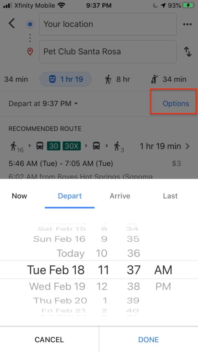Tap the CANCEL button
This screenshot has width=198, height=352.
[49, 339]
